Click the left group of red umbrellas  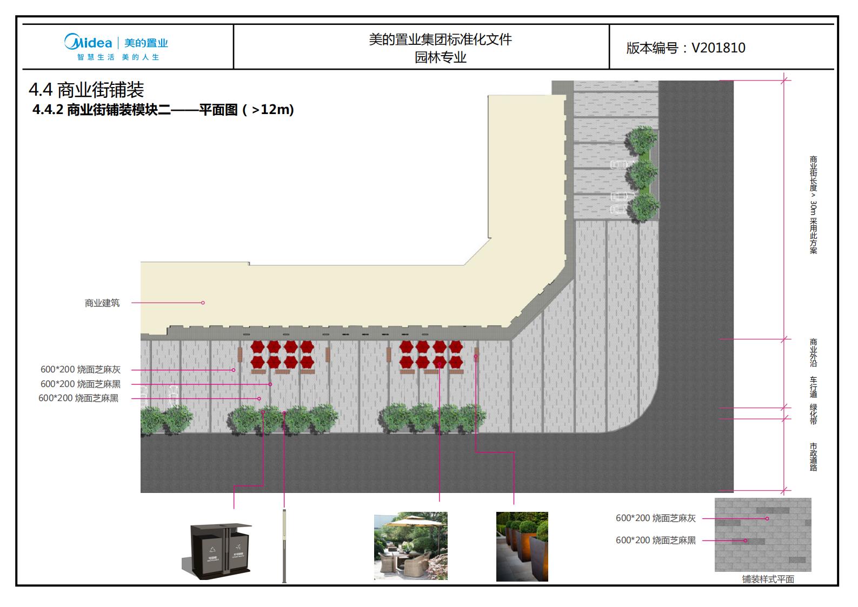click(x=282, y=355)
